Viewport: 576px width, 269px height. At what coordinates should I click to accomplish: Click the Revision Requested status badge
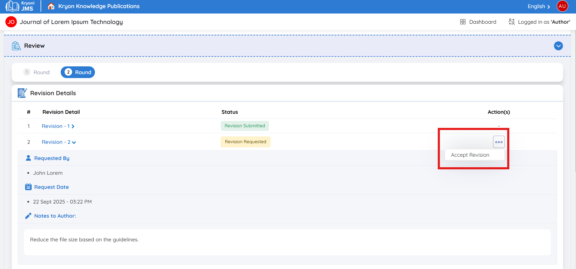(x=245, y=142)
